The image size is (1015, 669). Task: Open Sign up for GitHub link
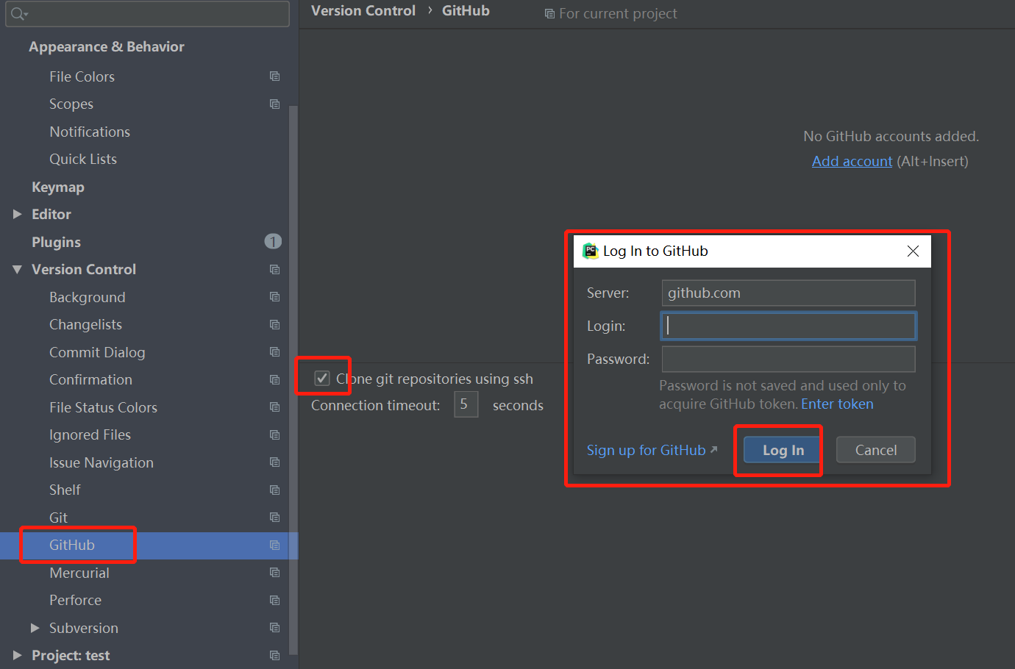click(652, 450)
